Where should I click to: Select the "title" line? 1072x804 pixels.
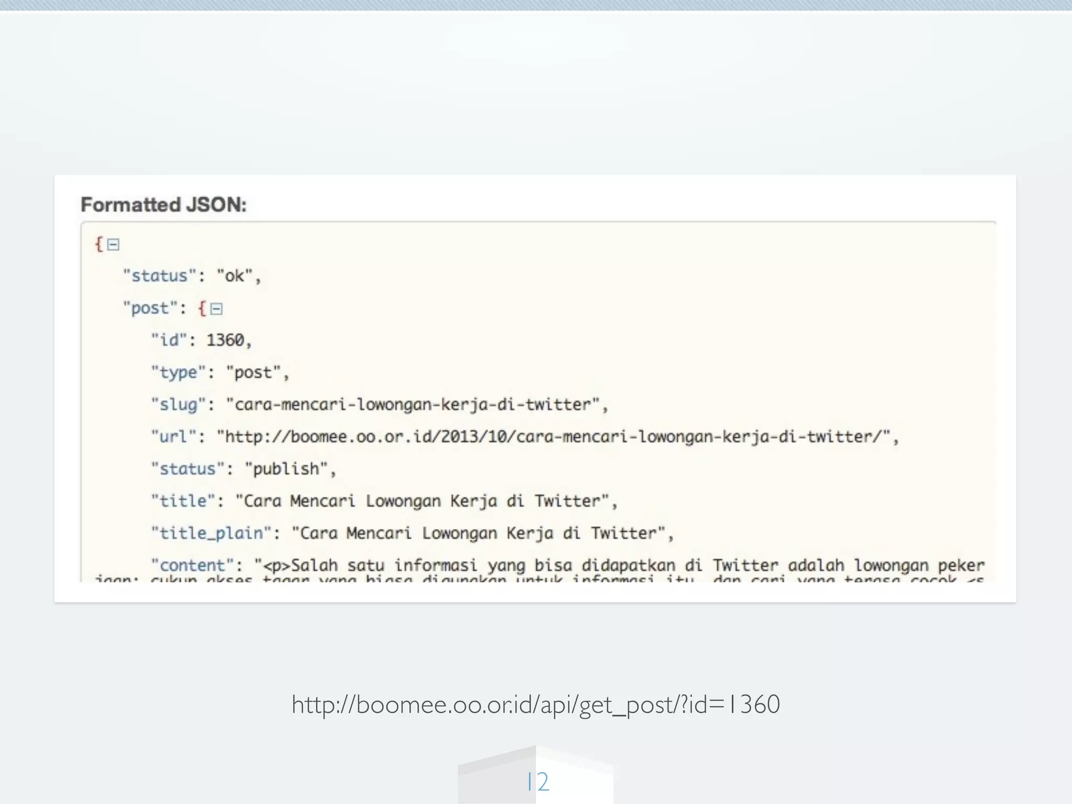[384, 501]
